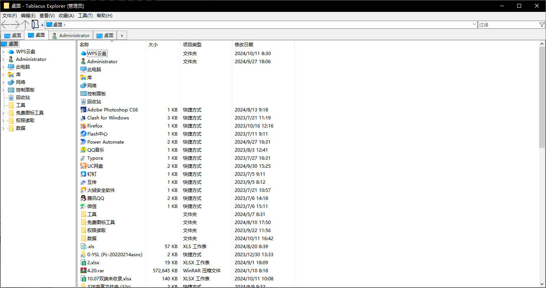Viewport: 546px width, 288px height.
Task: Expand 控制面板 in the folder tree
Action: 3,90
